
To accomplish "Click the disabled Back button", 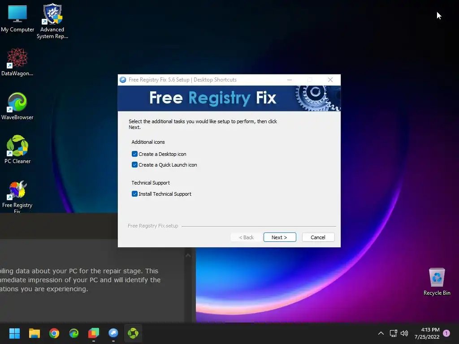I will (x=246, y=237).
